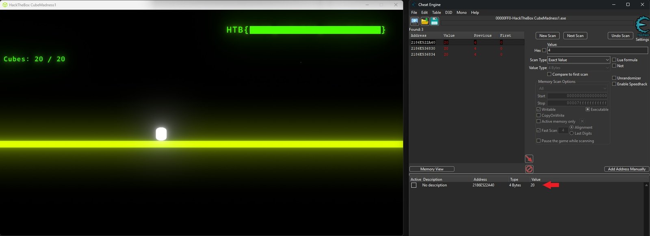
Task: Open the Scan Type dropdown
Action: click(578, 60)
